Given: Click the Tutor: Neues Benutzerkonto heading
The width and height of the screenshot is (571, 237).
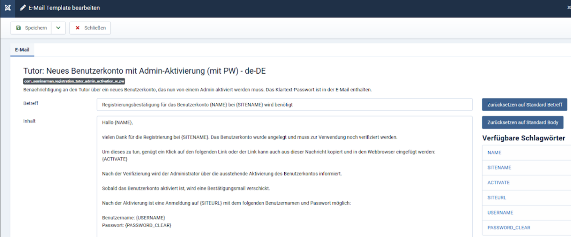Looking at the screenshot, I should click(144, 71).
